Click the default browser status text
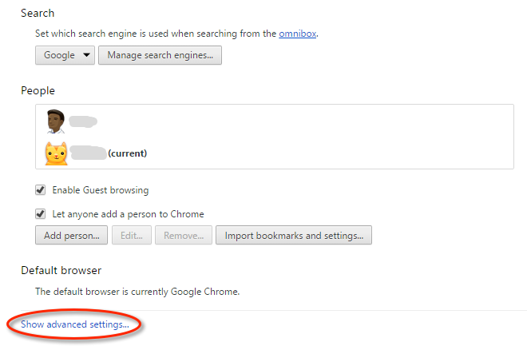 click(x=137, y=292)
